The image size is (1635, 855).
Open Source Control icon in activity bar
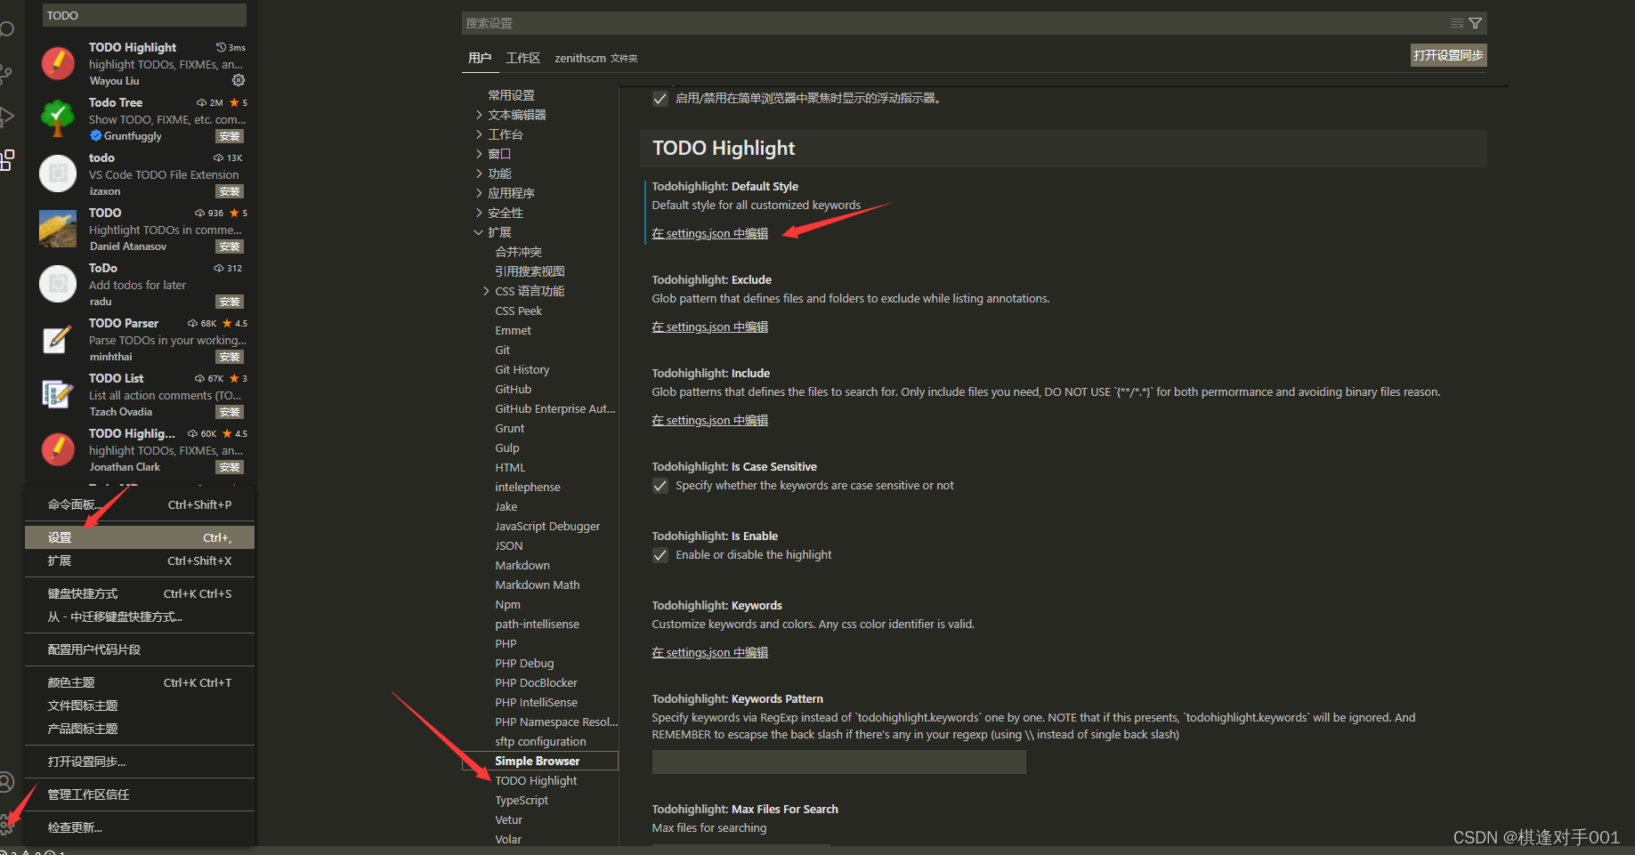coord(5,75)
